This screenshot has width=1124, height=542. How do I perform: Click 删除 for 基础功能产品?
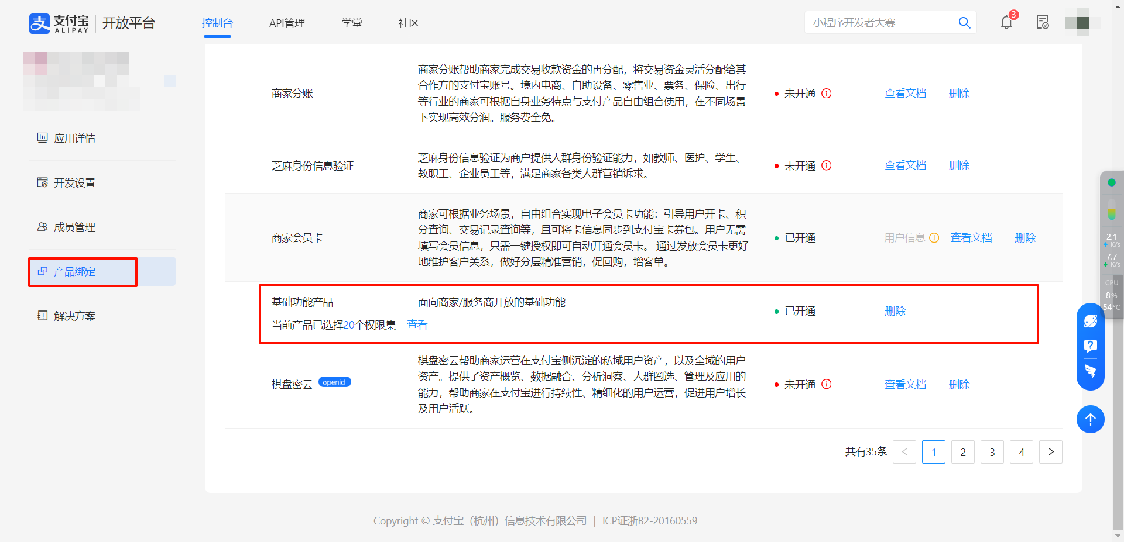895,311
